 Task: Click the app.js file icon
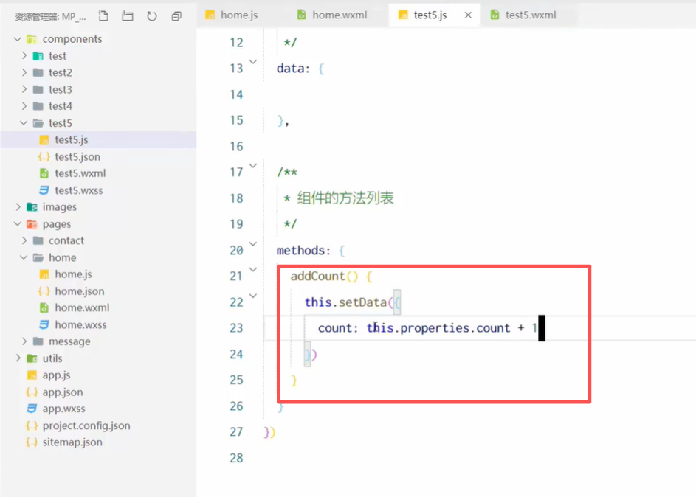(32, 375)
